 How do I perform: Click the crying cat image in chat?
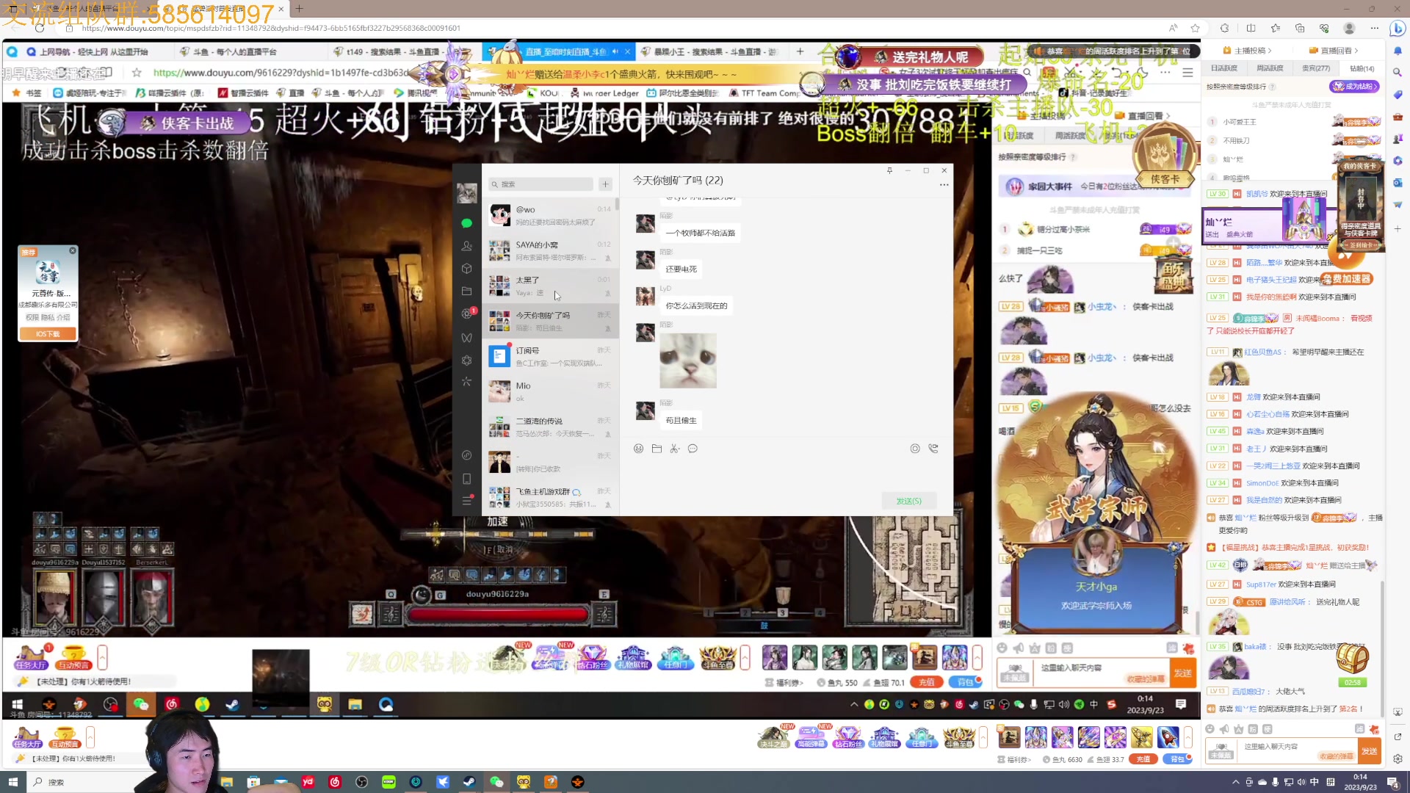pos(688,361)
